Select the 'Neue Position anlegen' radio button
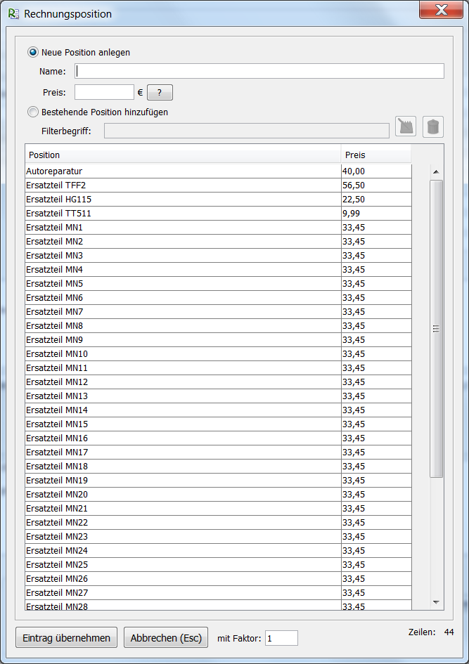 (x=33, y=52)
